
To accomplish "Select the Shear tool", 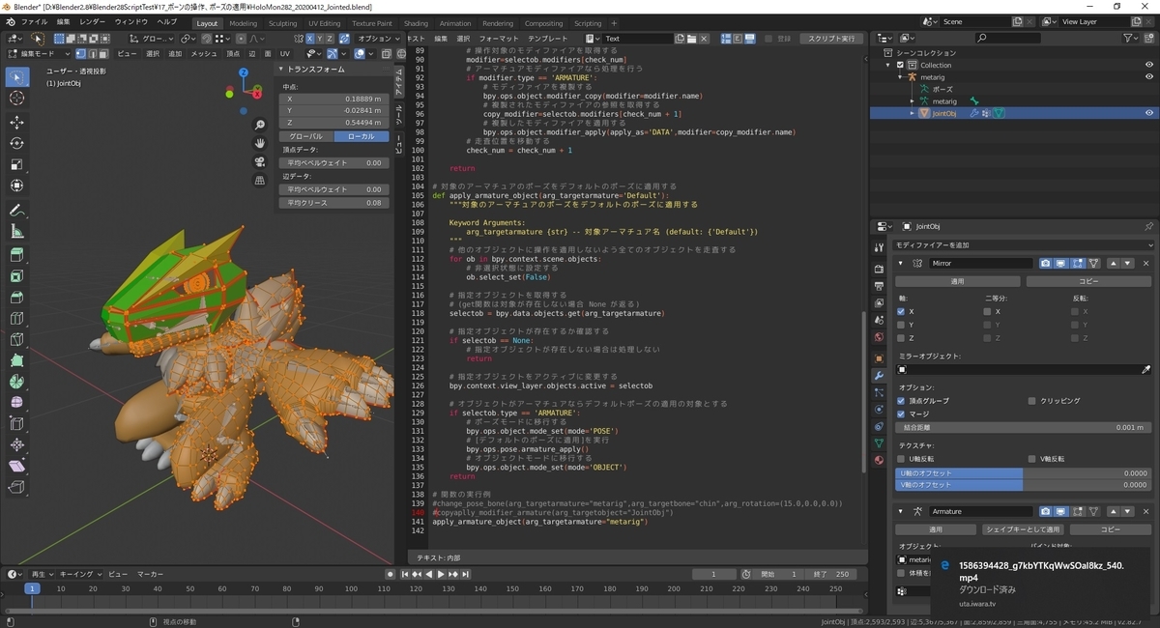I will [x=16, y=466].
